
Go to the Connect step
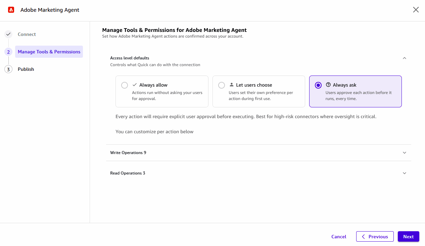pos(27,34)
